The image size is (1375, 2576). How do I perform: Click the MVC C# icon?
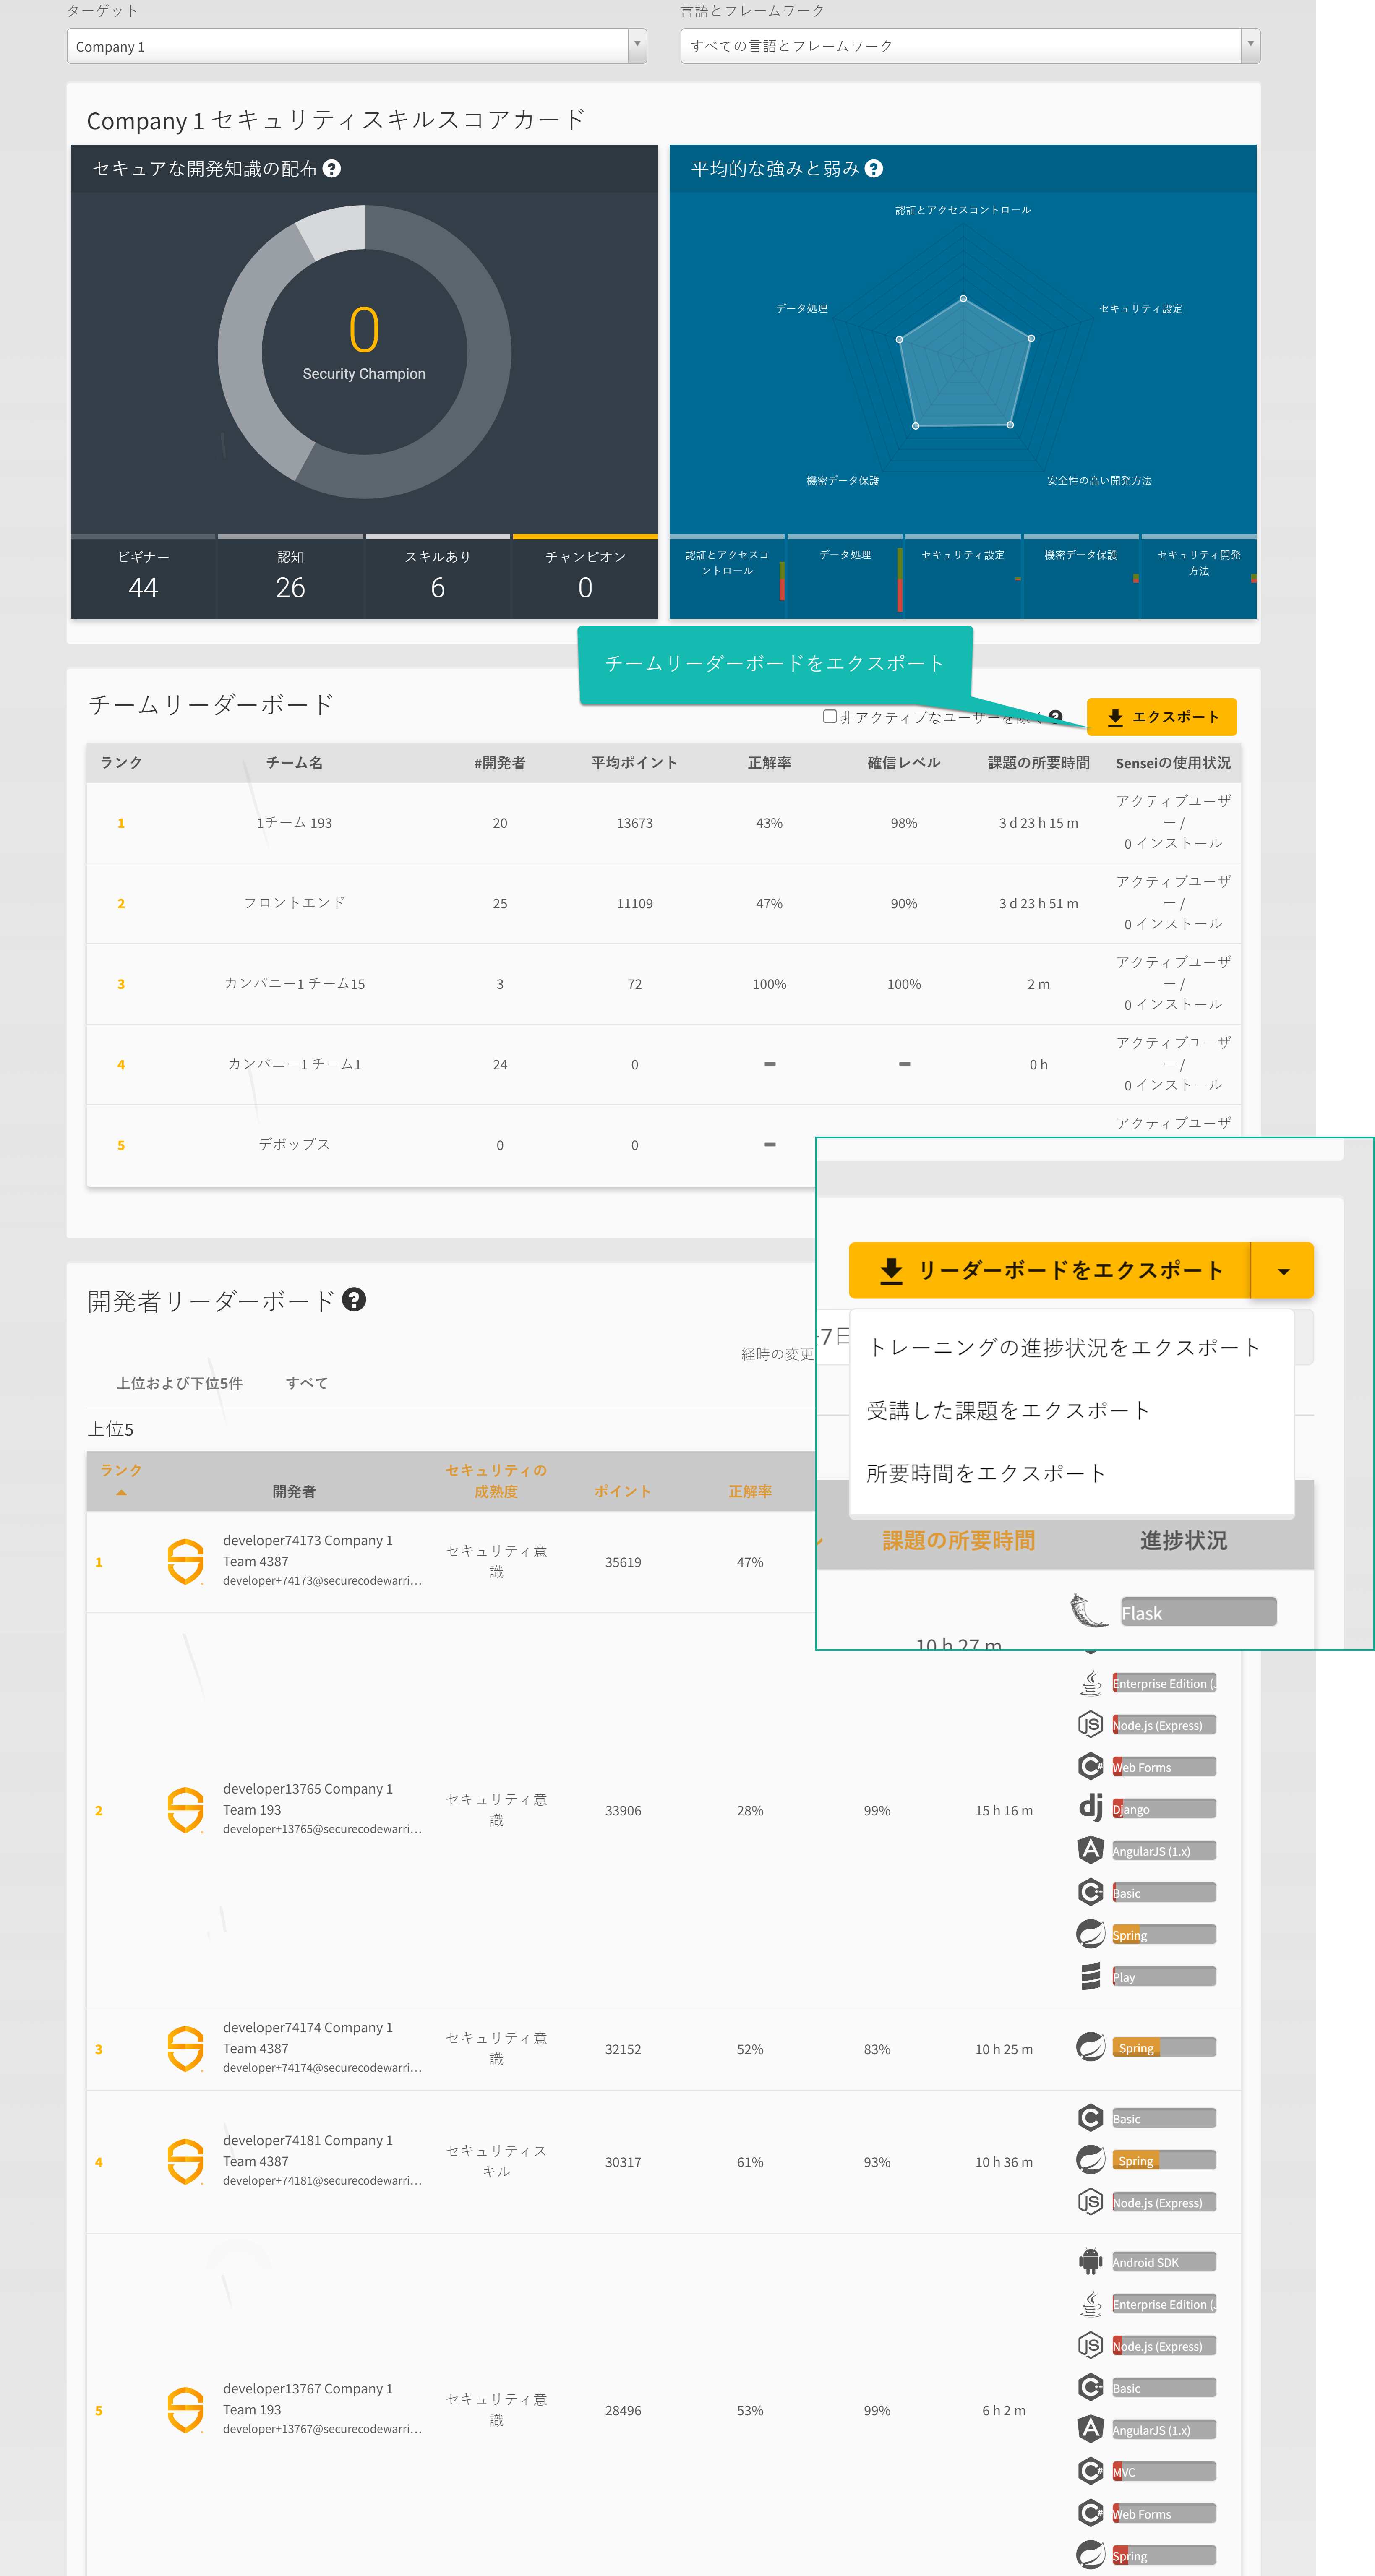(x=1090, y=2471)
